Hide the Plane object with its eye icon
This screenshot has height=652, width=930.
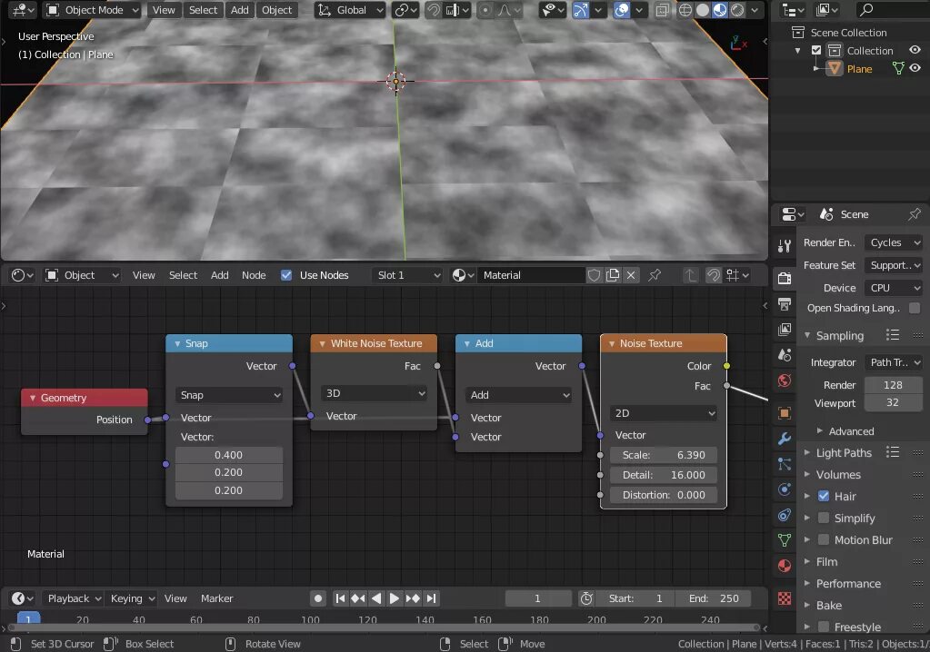click(915, 69)
